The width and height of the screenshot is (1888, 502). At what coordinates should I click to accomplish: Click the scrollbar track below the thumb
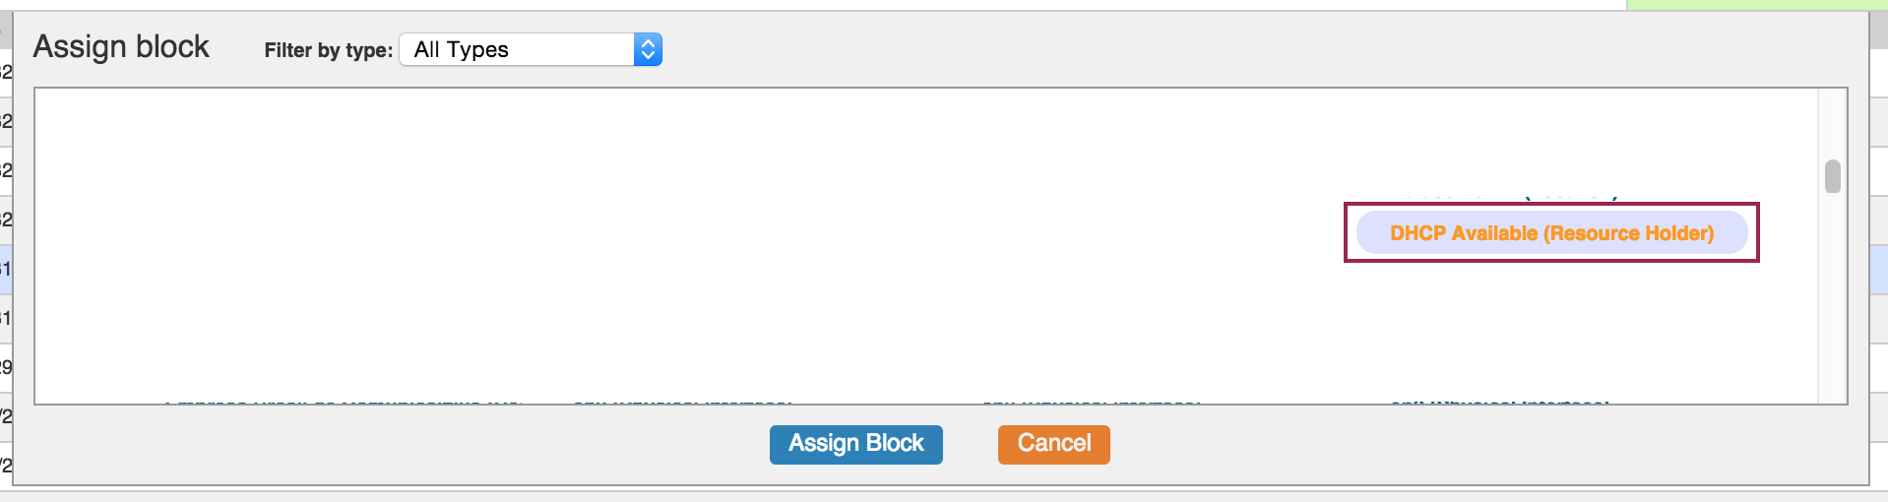point(1832,295)
